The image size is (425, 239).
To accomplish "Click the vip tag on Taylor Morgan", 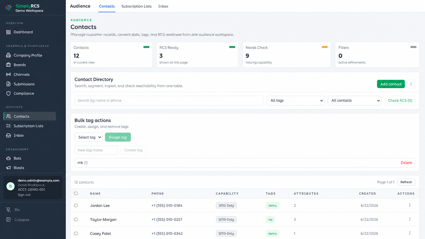I will (x=270, y=219).
